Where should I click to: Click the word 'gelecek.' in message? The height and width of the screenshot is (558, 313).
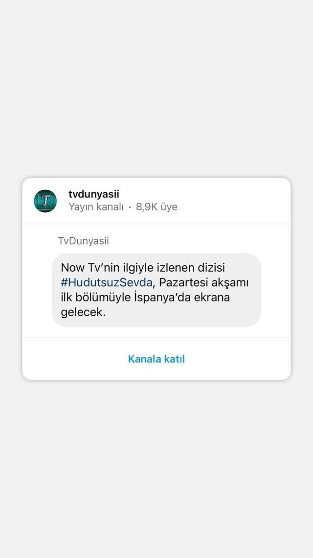[x=84, y=313]
